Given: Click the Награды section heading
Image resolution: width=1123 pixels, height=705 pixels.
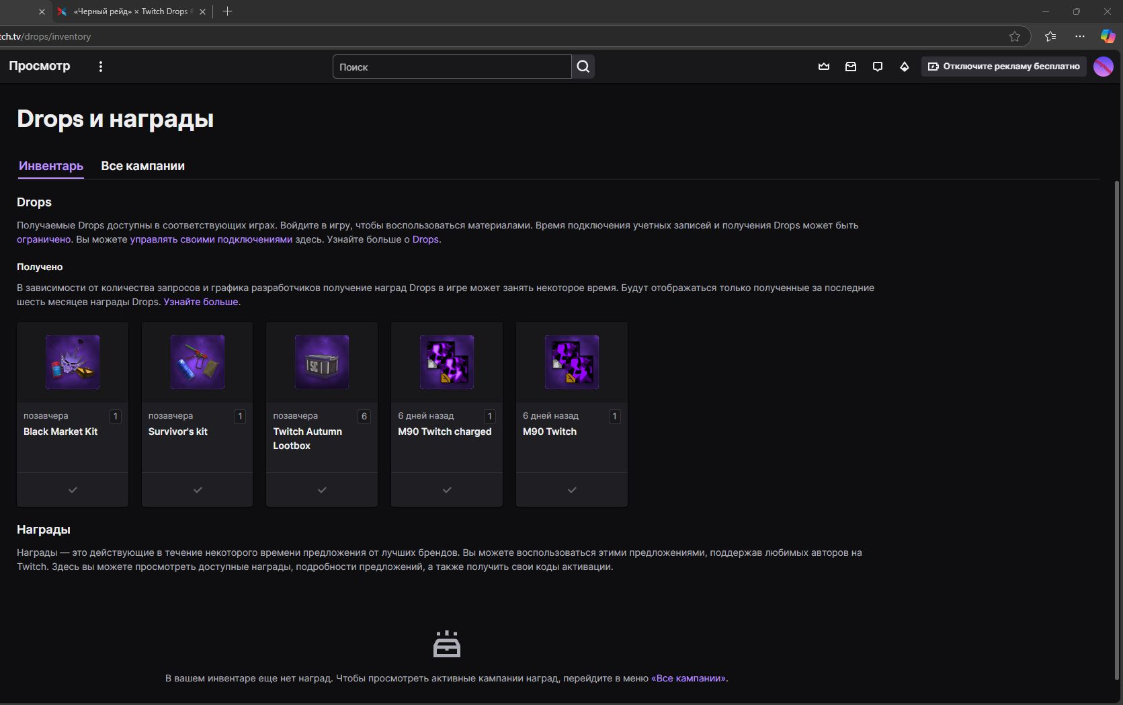Looking at the screenshot, I should 44,530.
